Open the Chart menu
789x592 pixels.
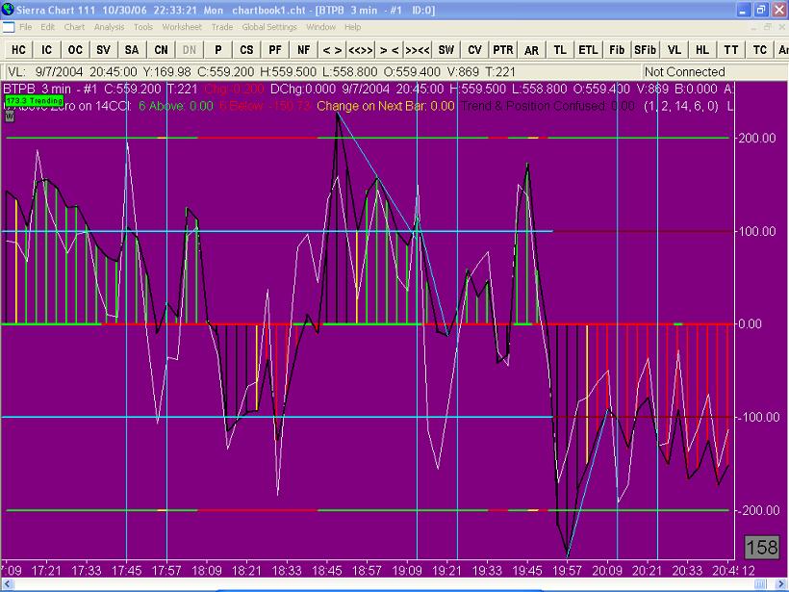[x=74, y=27]
